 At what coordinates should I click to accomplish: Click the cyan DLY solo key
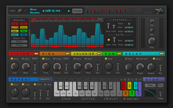point(136,85)
